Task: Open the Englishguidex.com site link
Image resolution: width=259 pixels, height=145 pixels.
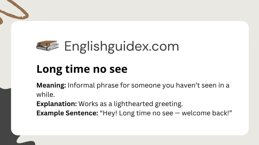Action: pyautogui.click(x=121, y=47)
